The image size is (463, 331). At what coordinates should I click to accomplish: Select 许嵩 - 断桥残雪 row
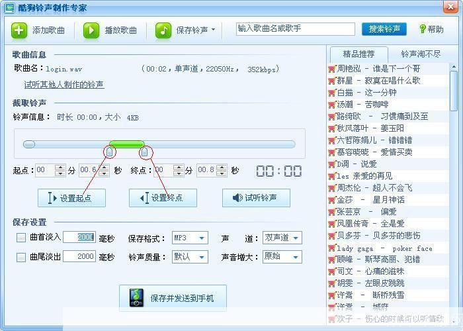click(x=388, y=295)
